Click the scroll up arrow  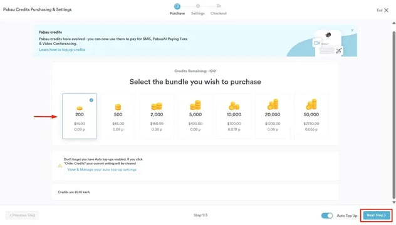[393, 23]
